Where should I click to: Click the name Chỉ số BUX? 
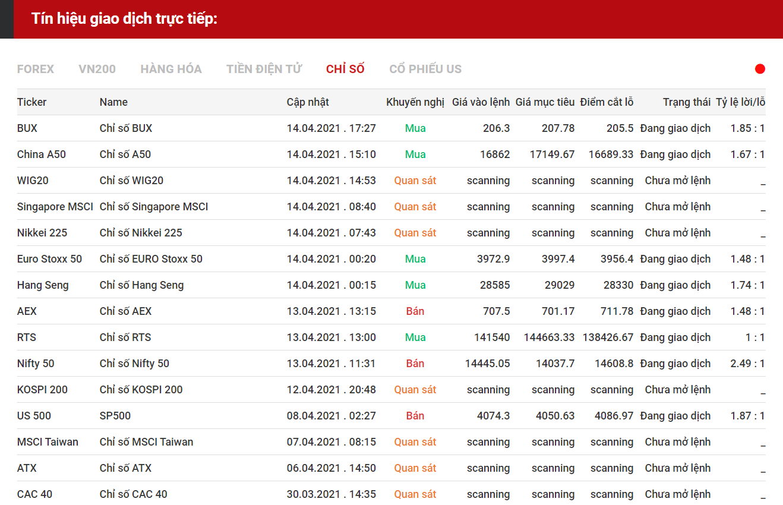(x=126, y=128)
